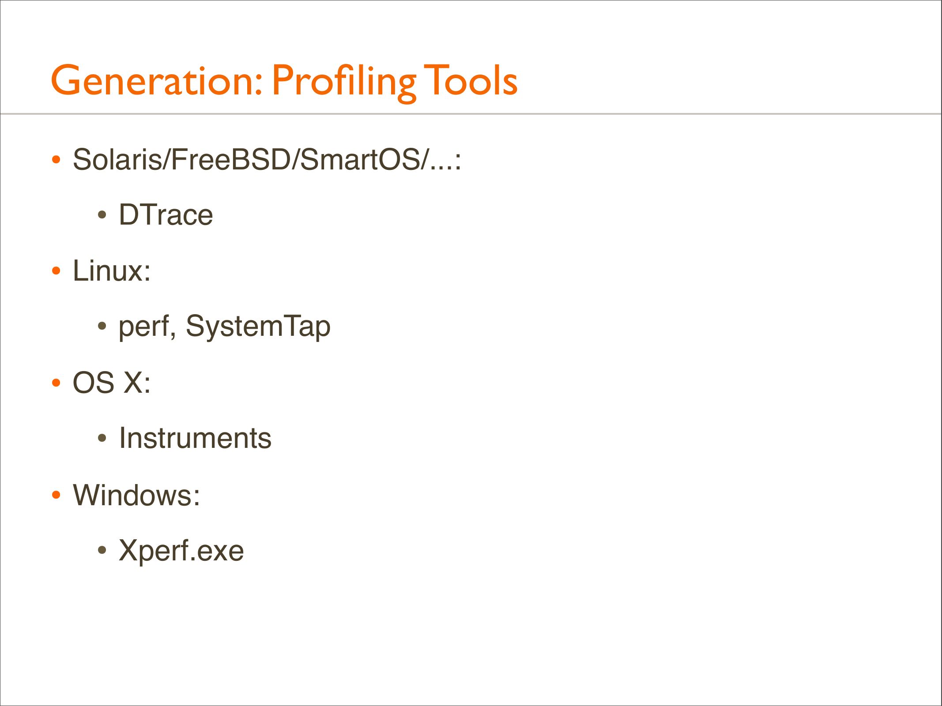The height and width of the screenshot is (706, 942).
Task: Click the orange bullet beside Solaris/FreeBSD/SmartOS
Action: [56, 159]
